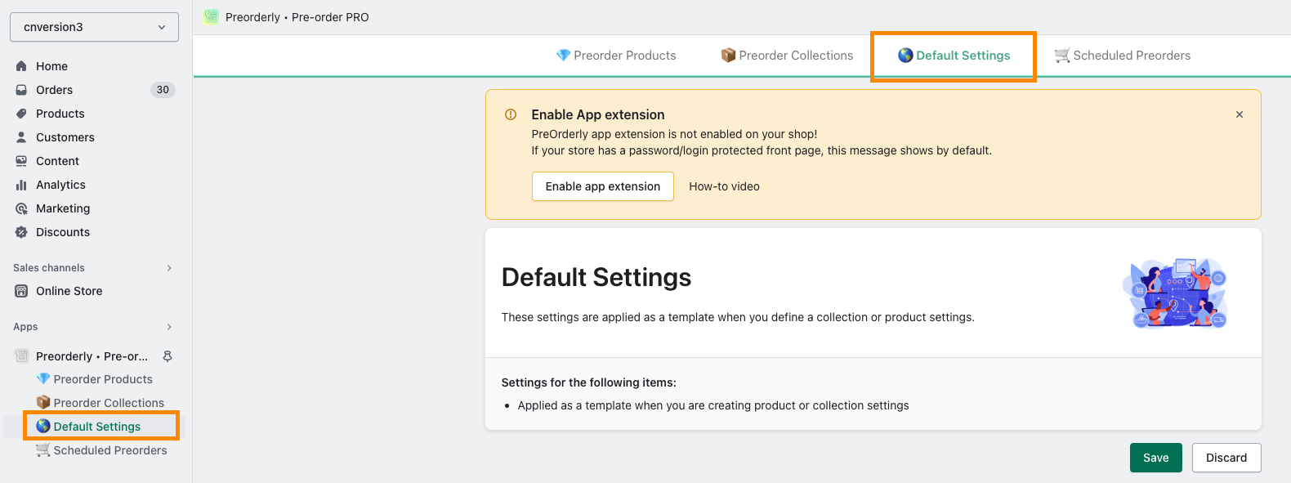Click the Analytics bar chart icon
1291x483 pixels.
point(21,185)
